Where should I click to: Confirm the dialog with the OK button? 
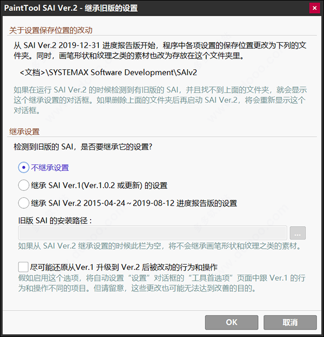pyautogui.click(x=232, y=322)
